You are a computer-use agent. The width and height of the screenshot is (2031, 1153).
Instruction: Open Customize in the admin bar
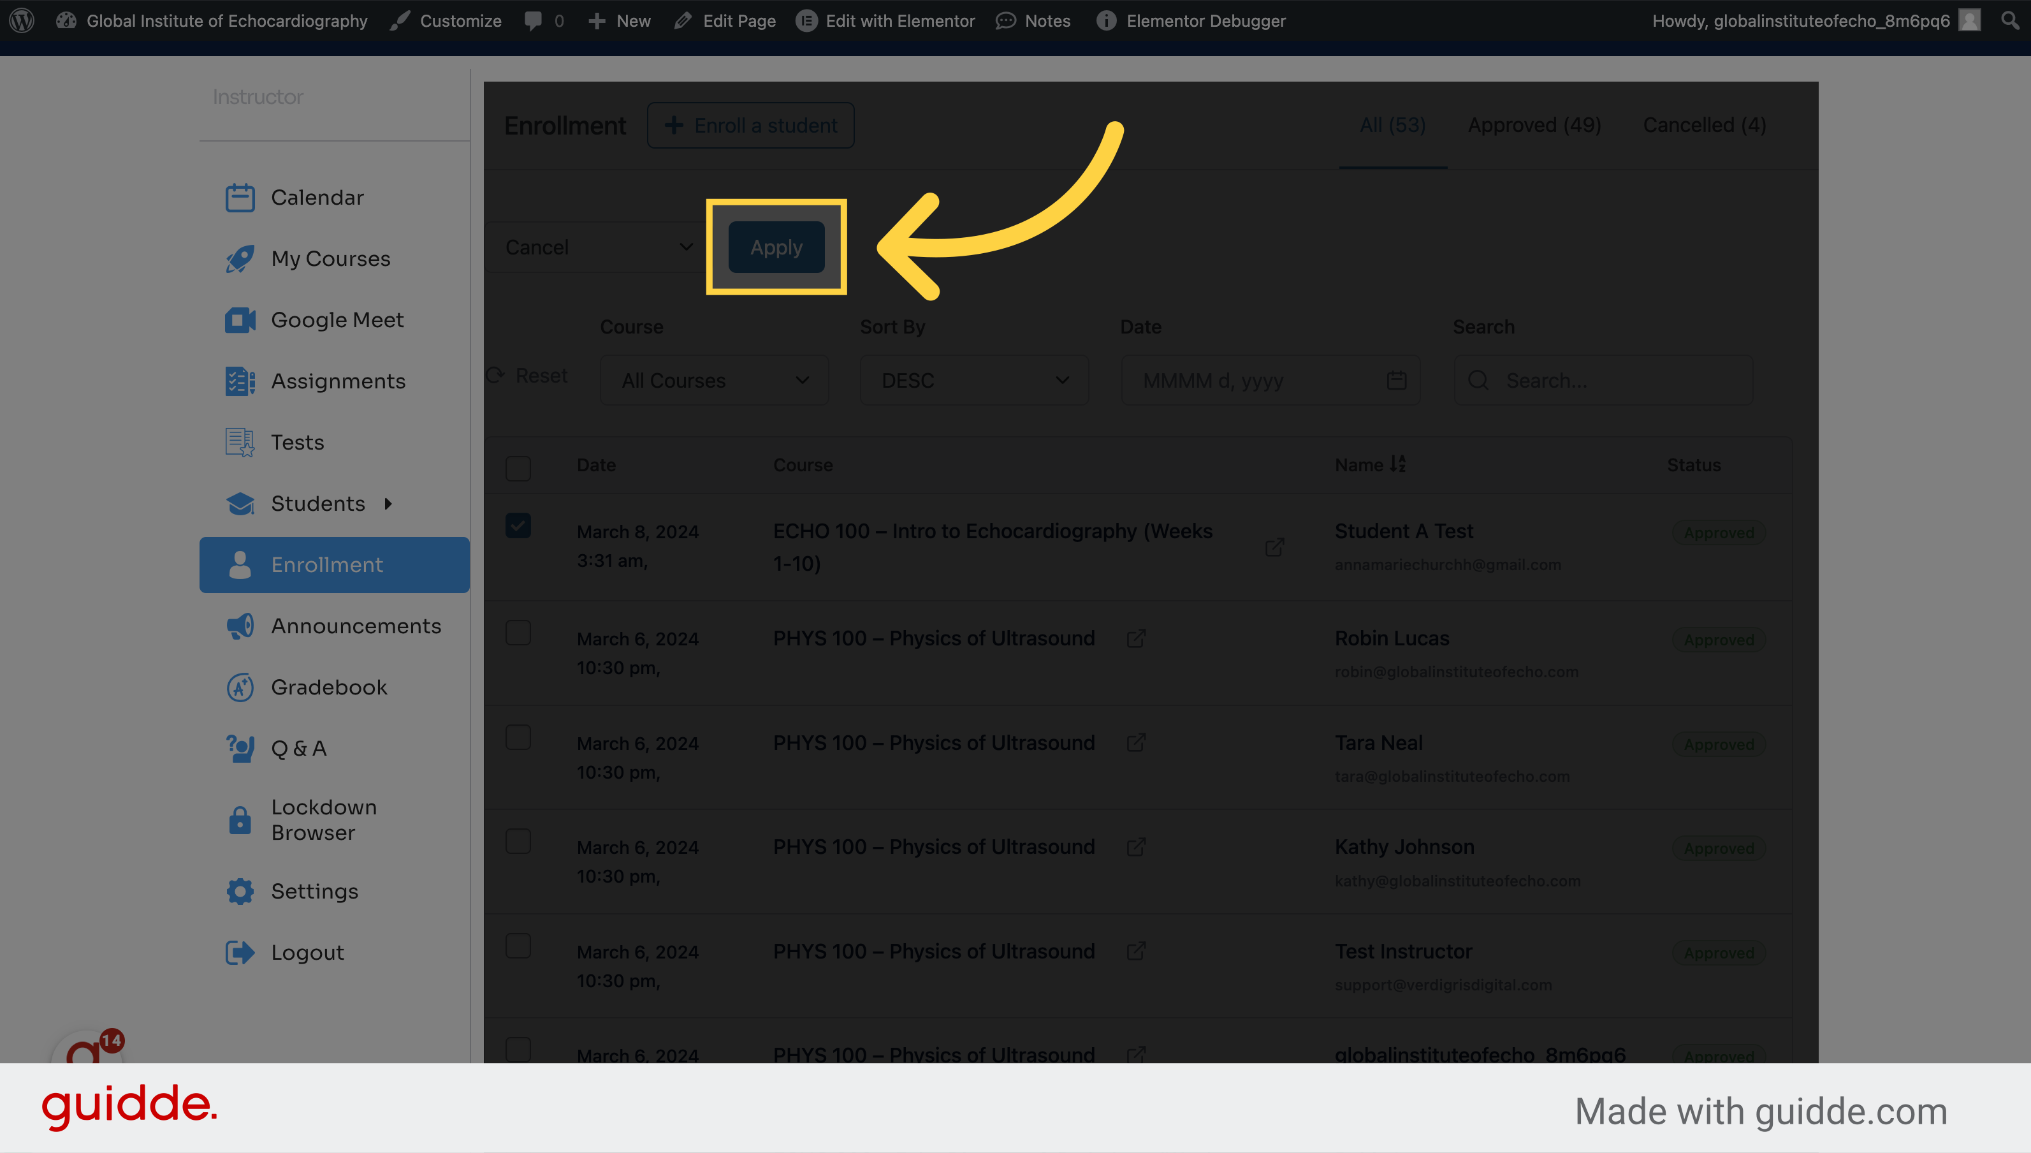446,20
